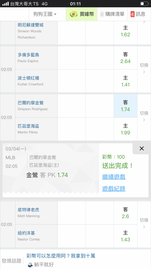Expand 切換 for Tigers vs Yankees
151x269 pixels.
coord(144,223)
